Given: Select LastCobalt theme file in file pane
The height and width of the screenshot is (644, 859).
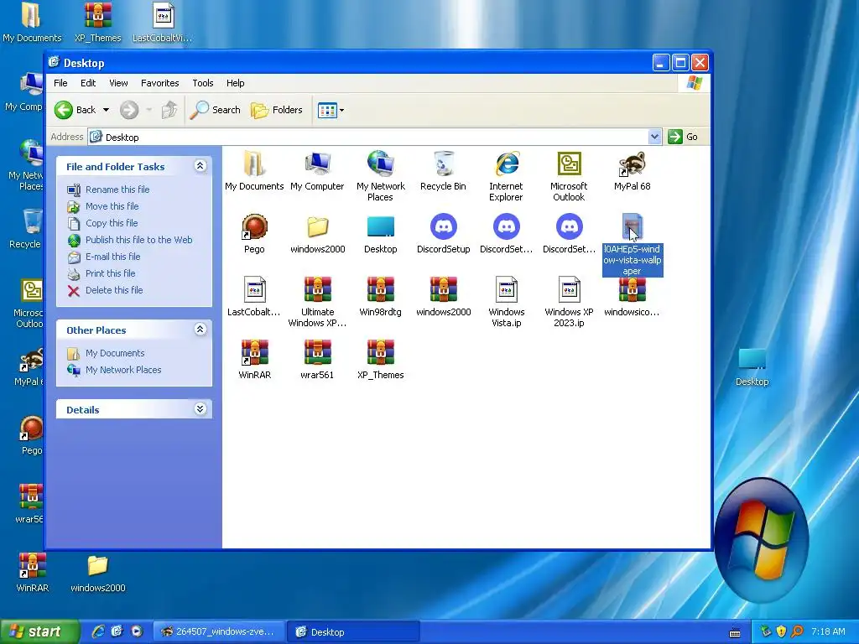Looking at the screenshot, I should click(254, 289).
